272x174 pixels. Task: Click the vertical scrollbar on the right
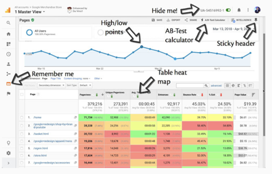[264, 85]
